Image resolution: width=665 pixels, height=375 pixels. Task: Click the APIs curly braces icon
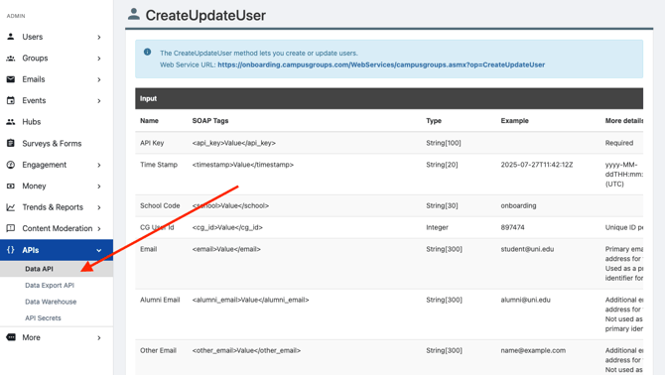pyautogui.click(x=11, y=250)
